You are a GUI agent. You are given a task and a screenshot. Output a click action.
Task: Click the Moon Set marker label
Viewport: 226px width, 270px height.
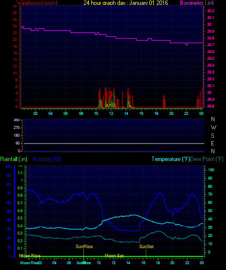[x=114, y=256]
